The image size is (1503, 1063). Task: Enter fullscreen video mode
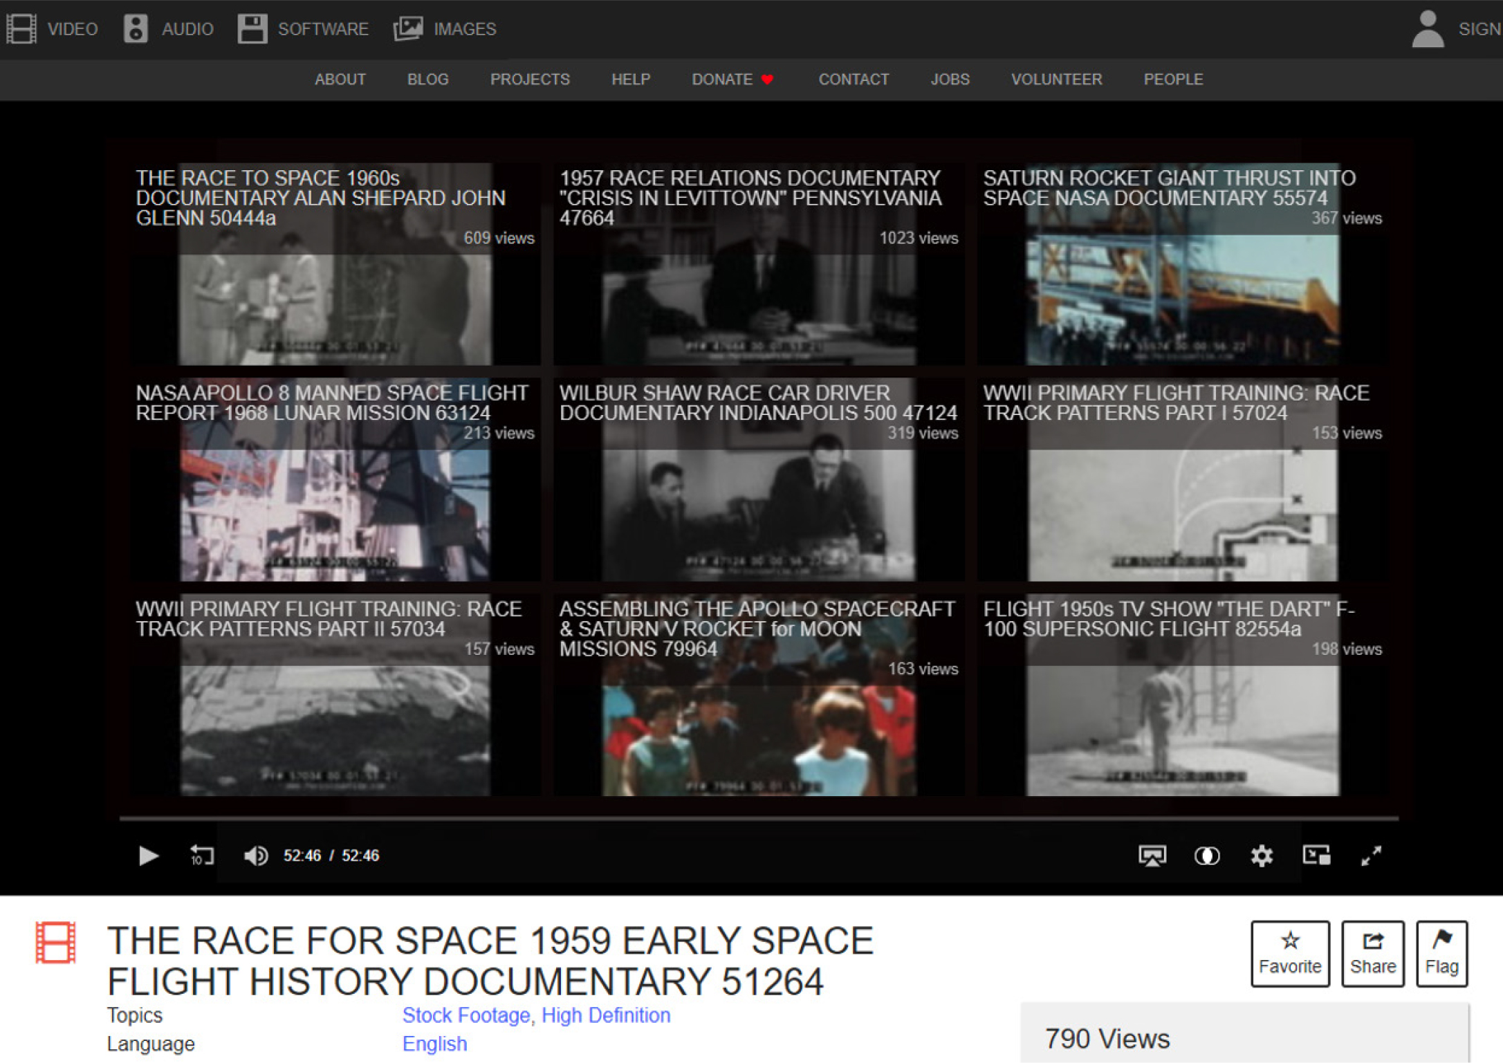pyautogui.click(x=1371, y=856)
